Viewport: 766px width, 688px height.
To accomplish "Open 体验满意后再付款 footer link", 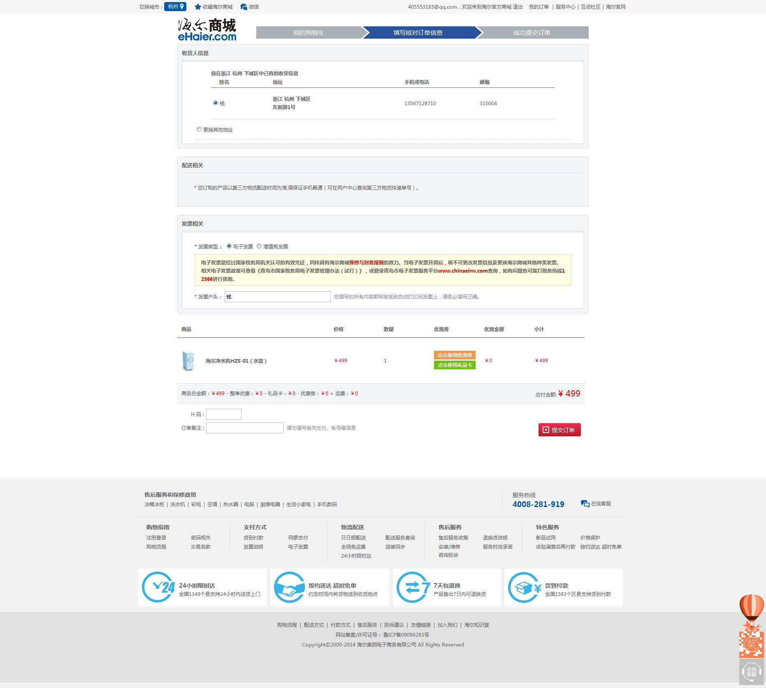I will coord(556,547).
